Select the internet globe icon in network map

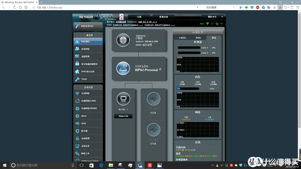point(123,40)
